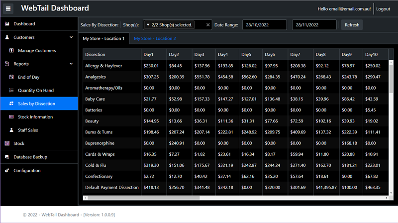The height and width of the screenshot is (223, 398).
Task: Click the End of Day icon
Action: click(x=12, y=77)
